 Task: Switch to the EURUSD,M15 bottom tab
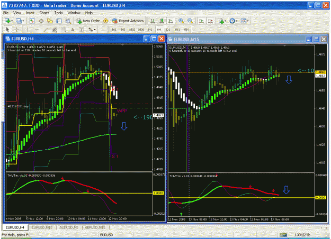point(42,227)
